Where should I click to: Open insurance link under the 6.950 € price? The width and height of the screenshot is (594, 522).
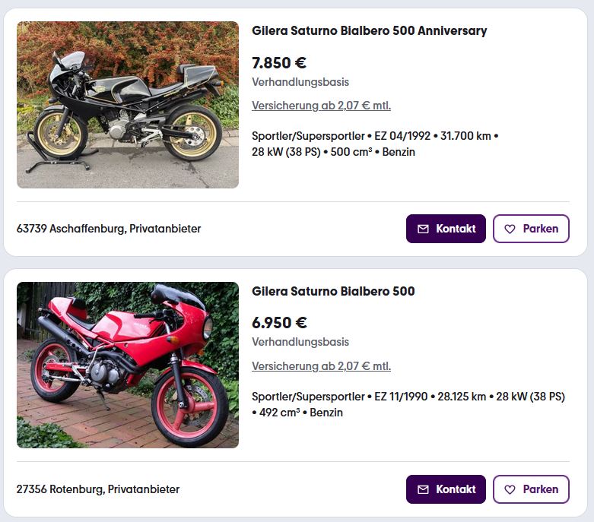[321, 366]
